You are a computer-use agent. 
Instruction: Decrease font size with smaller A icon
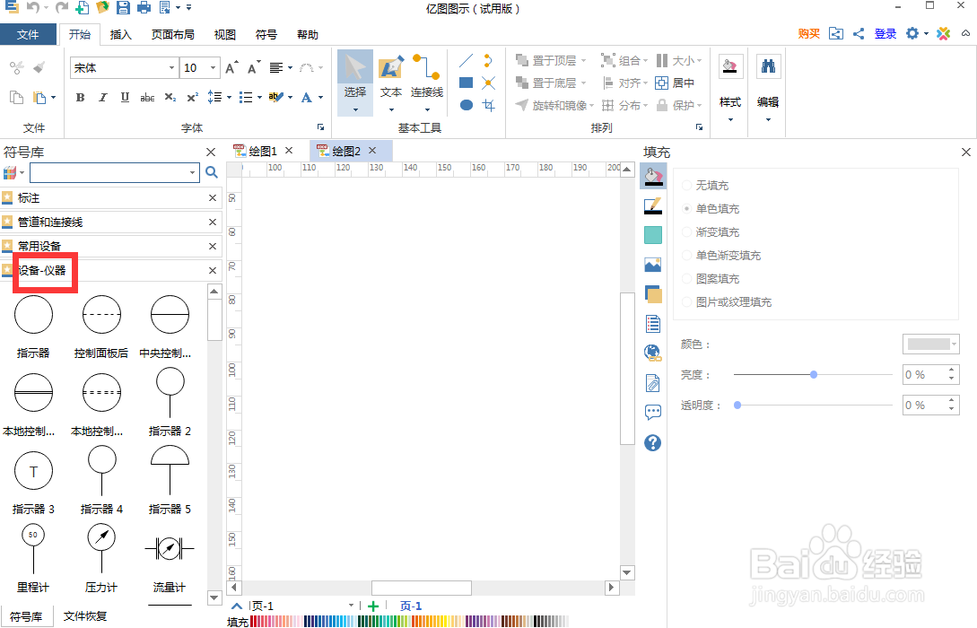(x=254, y=68)
